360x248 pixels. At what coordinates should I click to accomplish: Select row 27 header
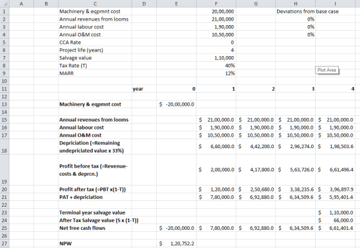pos(4,243)
